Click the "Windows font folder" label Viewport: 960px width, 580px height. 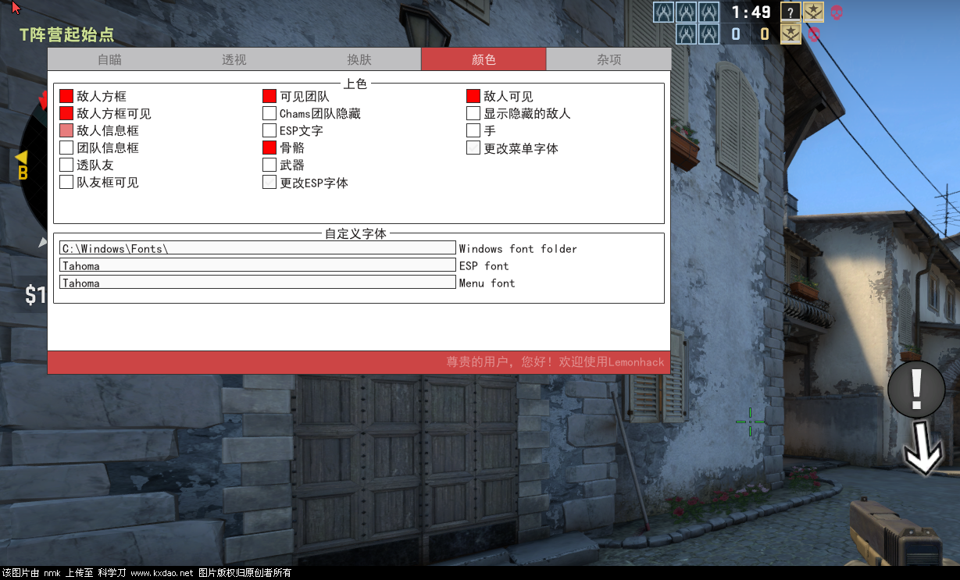tap(518, 249)
